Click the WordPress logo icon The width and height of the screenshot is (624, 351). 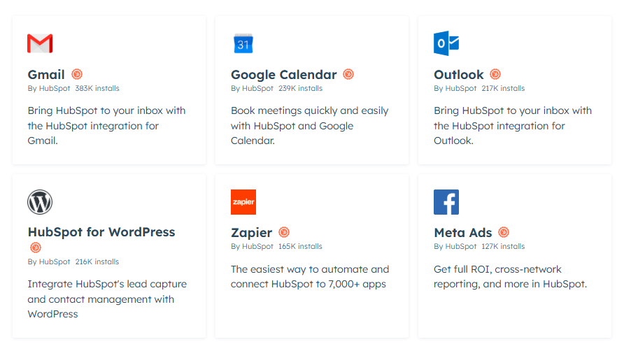(40, 202)
